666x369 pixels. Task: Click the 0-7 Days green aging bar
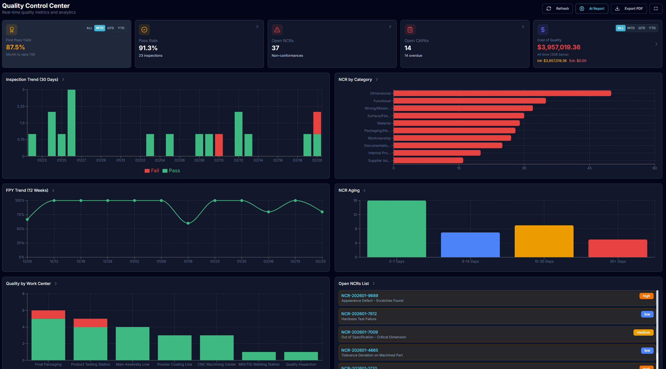coord(396,229)
